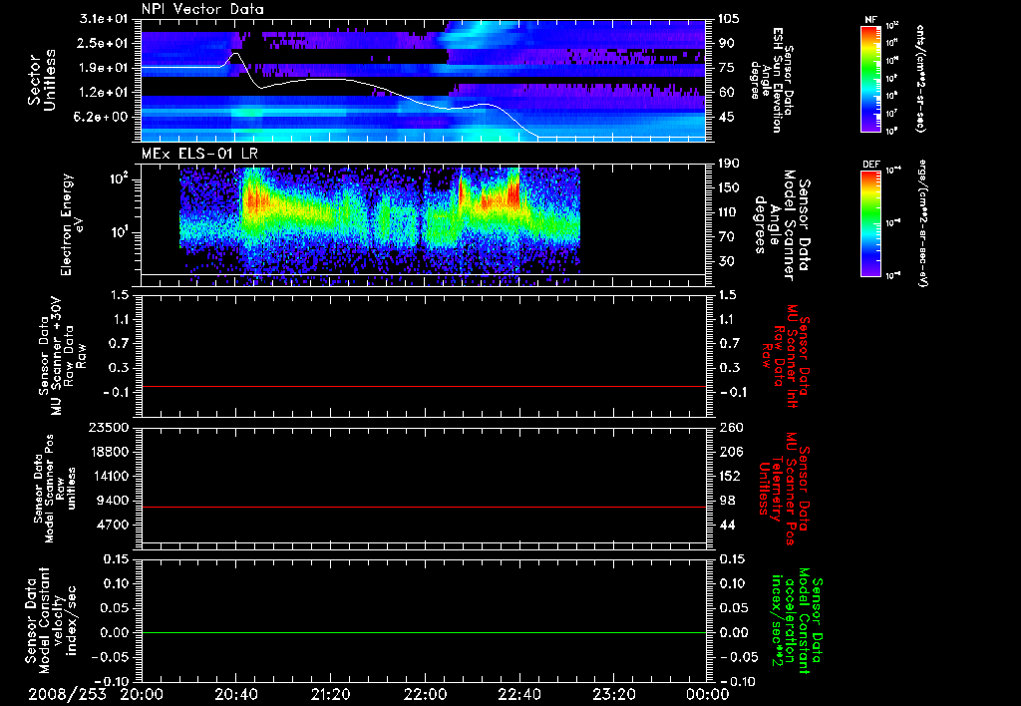The image size is (1021, 706).
Task: Click the 'Electron Energy eV' axis label
Action: click(x=74, y=224)
